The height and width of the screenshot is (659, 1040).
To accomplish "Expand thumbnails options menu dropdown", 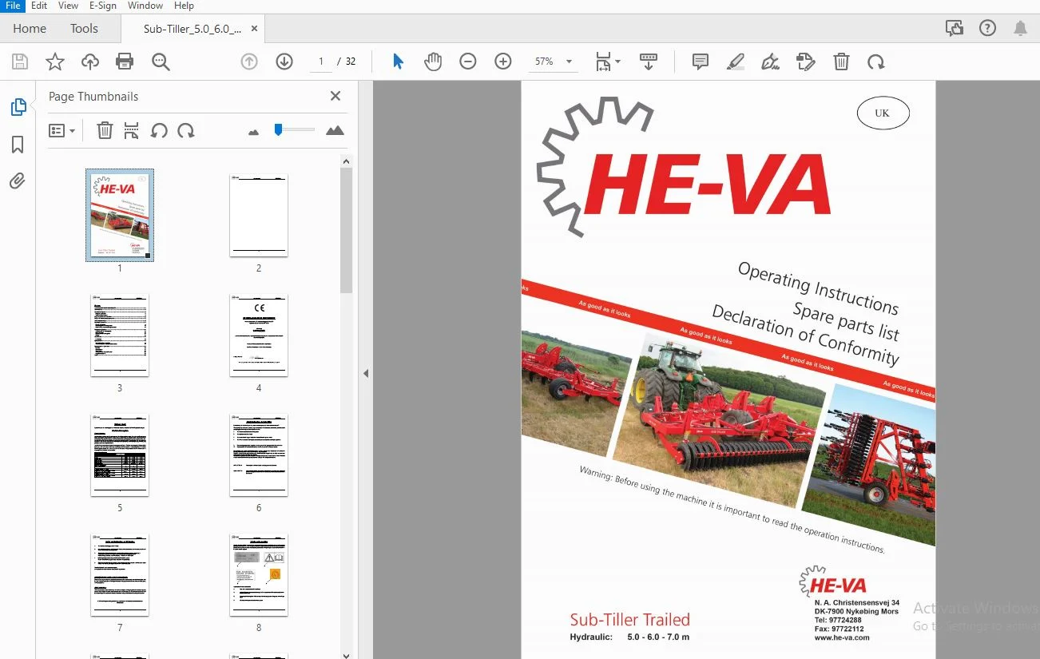I will [62, 130].
